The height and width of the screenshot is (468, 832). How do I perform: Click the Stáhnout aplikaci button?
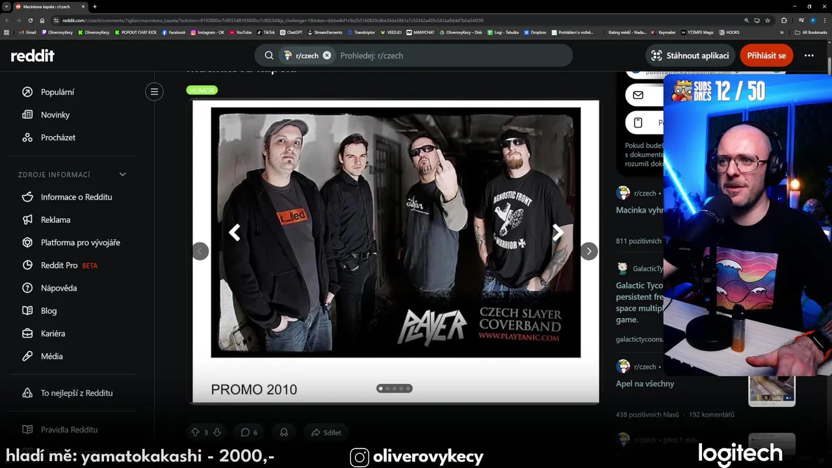tap(690, 55)
